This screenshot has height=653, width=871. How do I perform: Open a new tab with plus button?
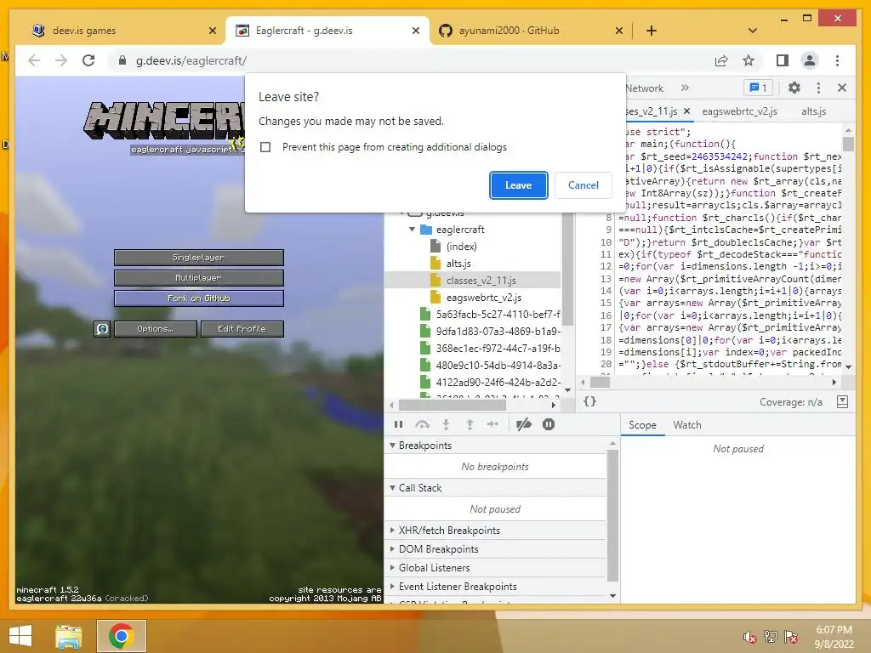click(651, 31)
